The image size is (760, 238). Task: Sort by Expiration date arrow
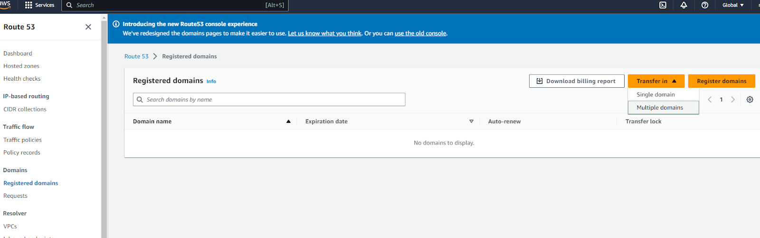tap(471, 121)
